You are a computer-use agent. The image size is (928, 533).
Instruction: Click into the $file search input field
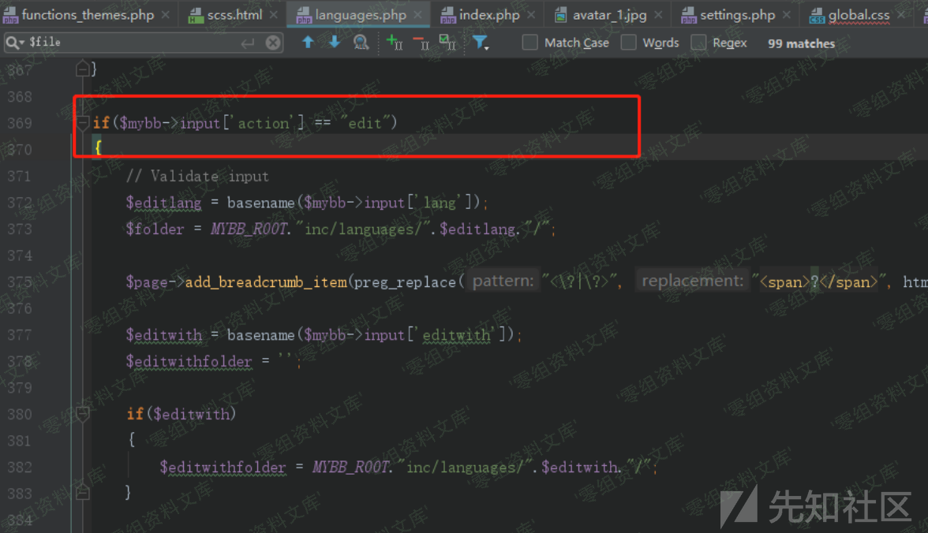coord(134,43)
